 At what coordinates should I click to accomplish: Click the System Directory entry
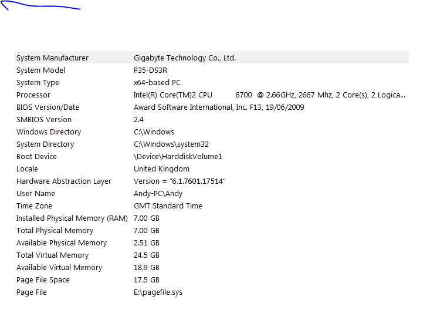tap(45, 144)
